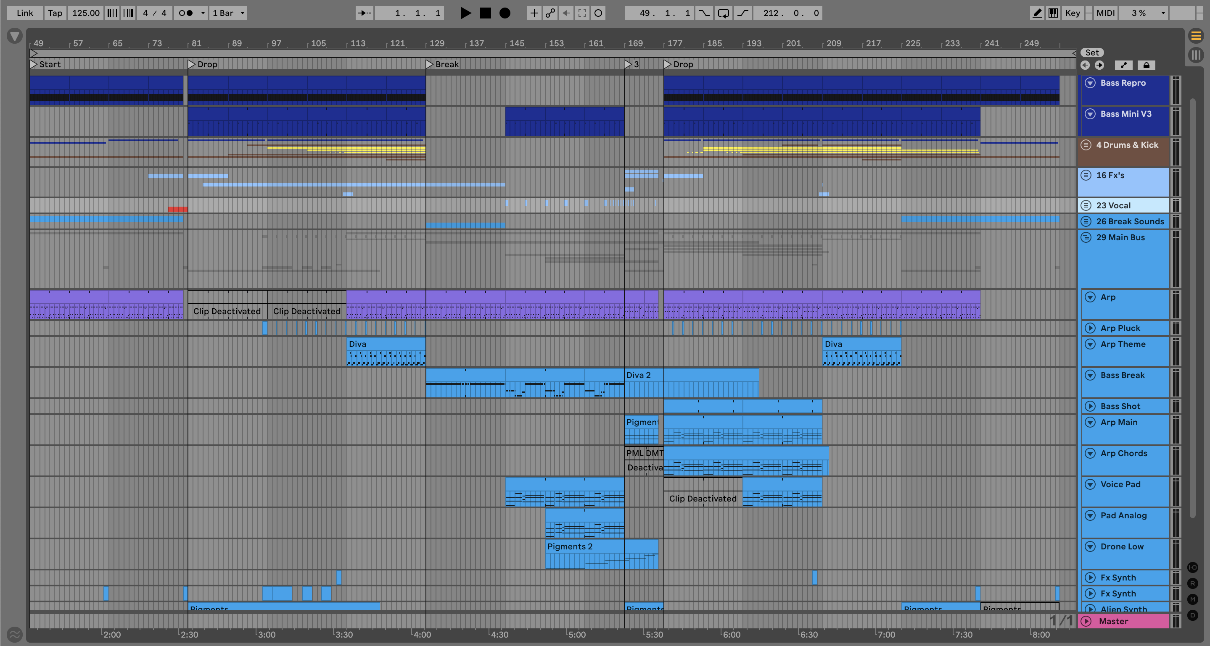Jump to Previous Locator arrow

1085,65
